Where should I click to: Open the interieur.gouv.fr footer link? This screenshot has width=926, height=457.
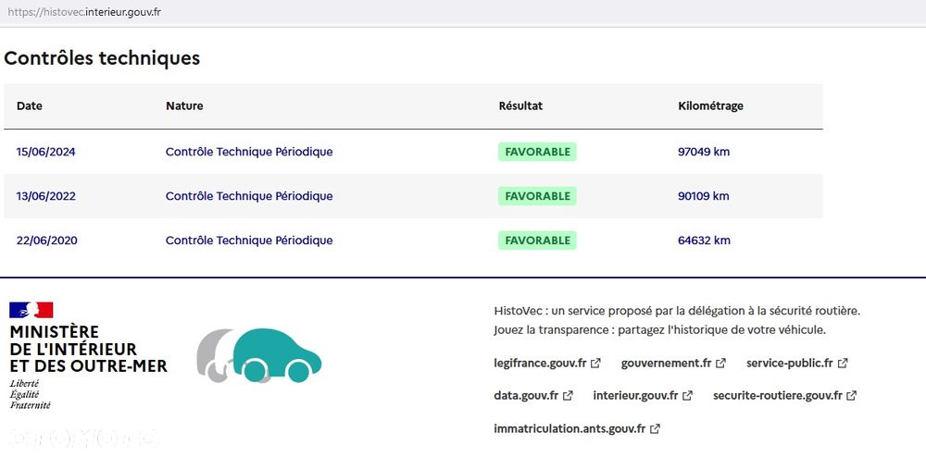(635, 396)
